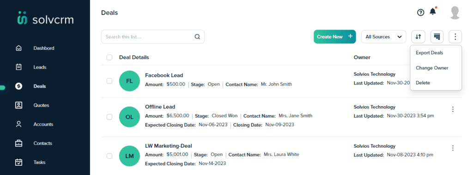Click the Accounts person icon
Screen dimensions: 473x175
point(18,124)
